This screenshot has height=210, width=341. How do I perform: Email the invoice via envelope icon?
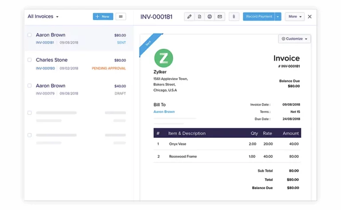219,17
